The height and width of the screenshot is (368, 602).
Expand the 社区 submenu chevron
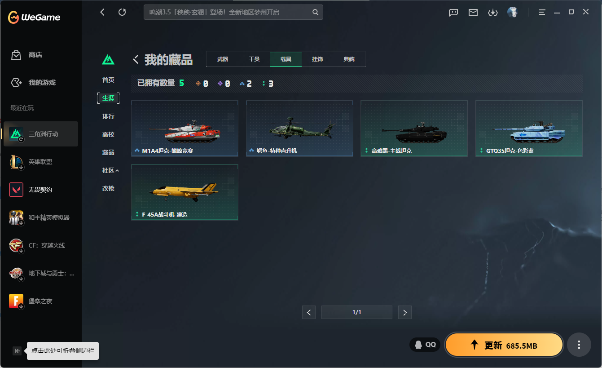coord(117,171)
